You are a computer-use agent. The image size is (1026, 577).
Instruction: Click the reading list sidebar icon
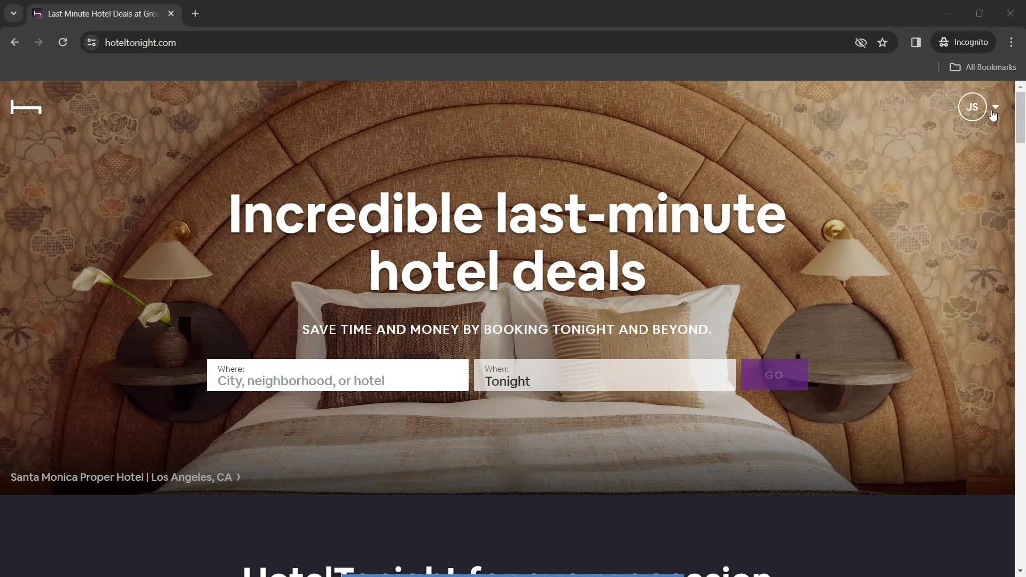(915, 42)
